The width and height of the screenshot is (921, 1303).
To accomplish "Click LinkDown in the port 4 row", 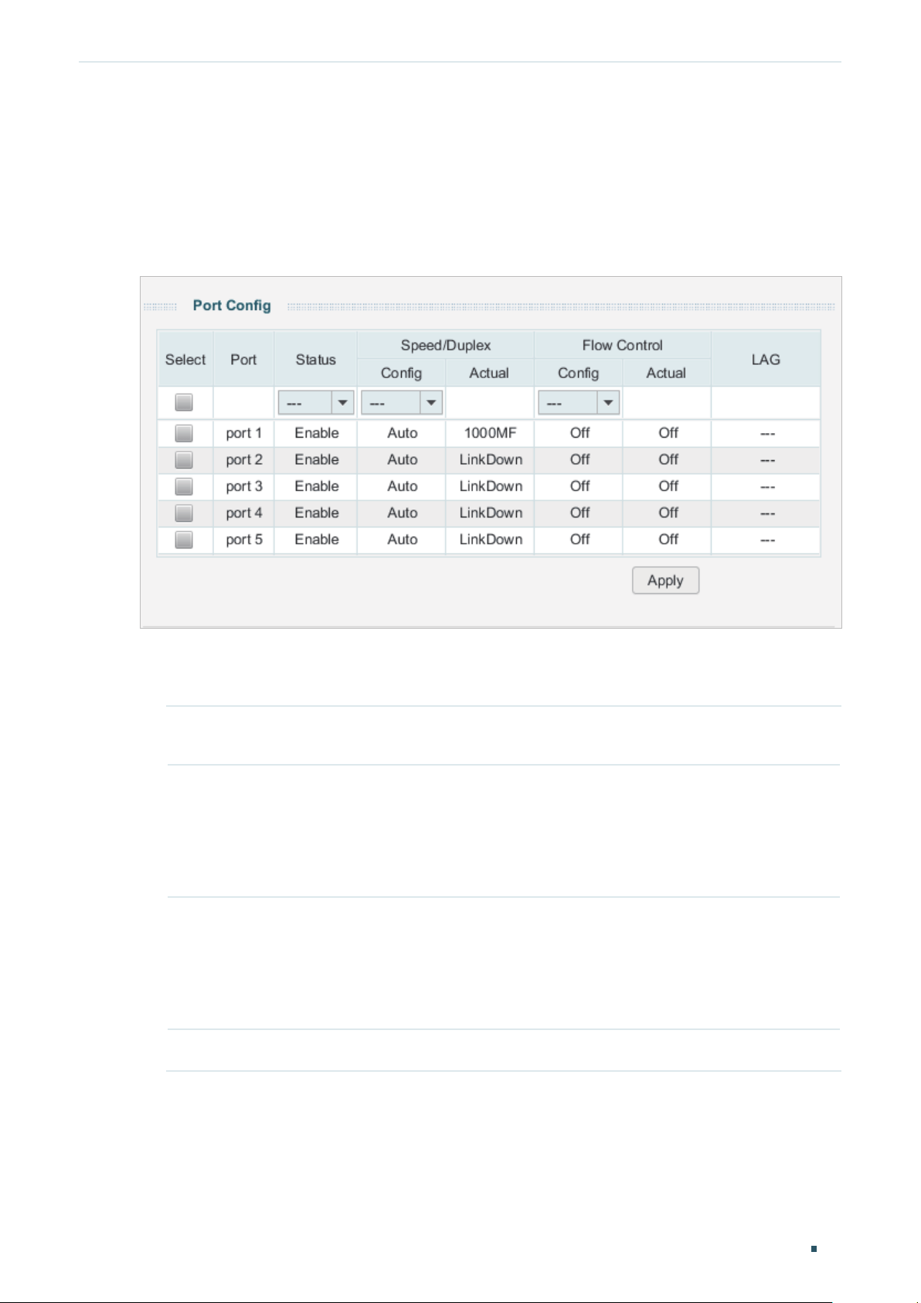I will pos(491,513).
